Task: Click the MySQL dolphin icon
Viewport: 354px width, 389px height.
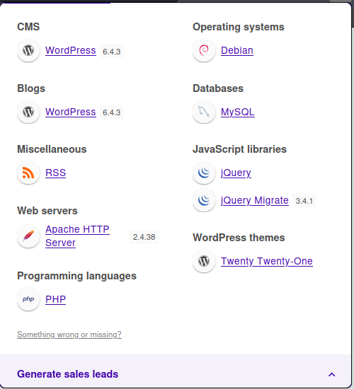Action: point(204,112)
